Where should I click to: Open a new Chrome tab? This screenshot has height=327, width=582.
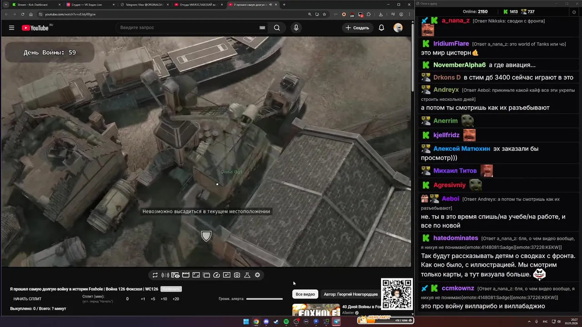click(284, 5)
